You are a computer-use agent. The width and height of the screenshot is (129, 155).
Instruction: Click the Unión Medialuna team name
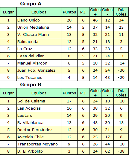tap(33, 27)
